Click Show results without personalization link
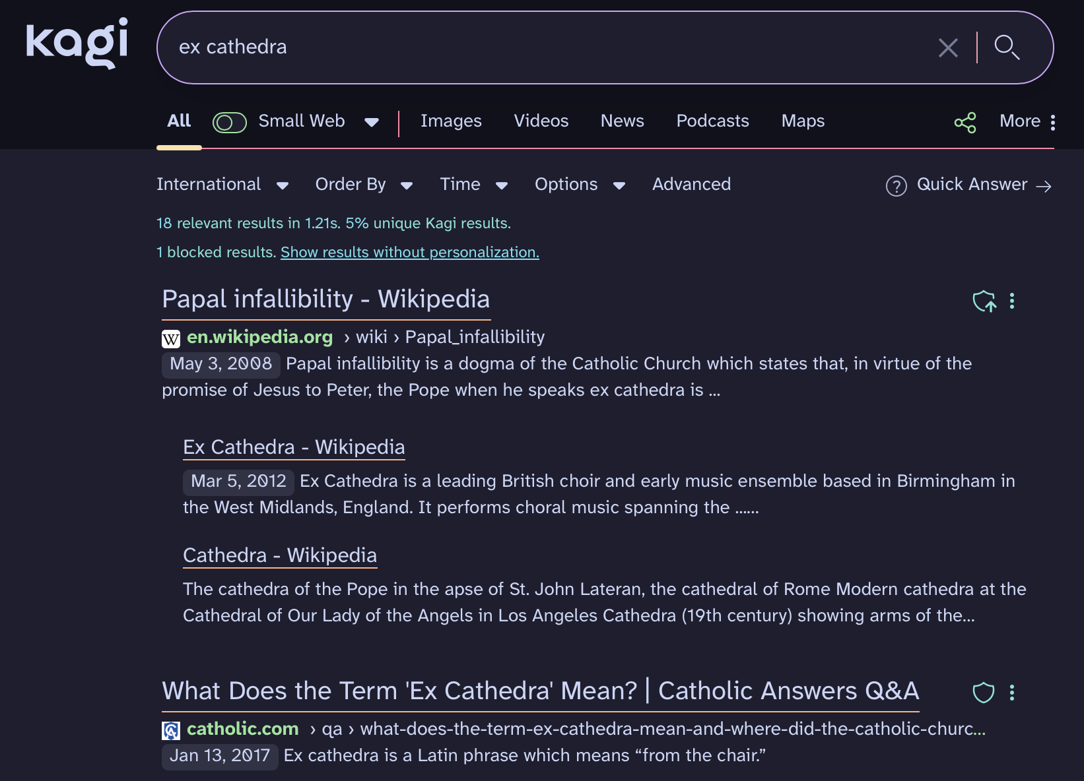Screen dimensions: 1084x781 [409, 253]
